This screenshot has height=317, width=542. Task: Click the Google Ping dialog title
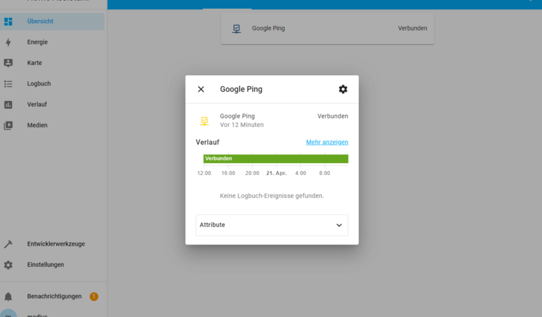(241, 89)
